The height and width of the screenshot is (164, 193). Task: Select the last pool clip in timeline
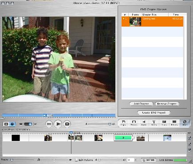(167, 138)
